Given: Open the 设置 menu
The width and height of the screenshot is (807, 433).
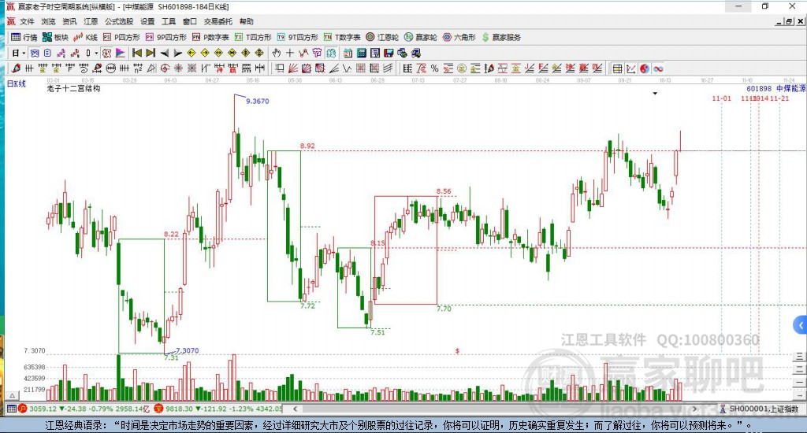Looking at the screenshot, I should click(x=147, y=21).
